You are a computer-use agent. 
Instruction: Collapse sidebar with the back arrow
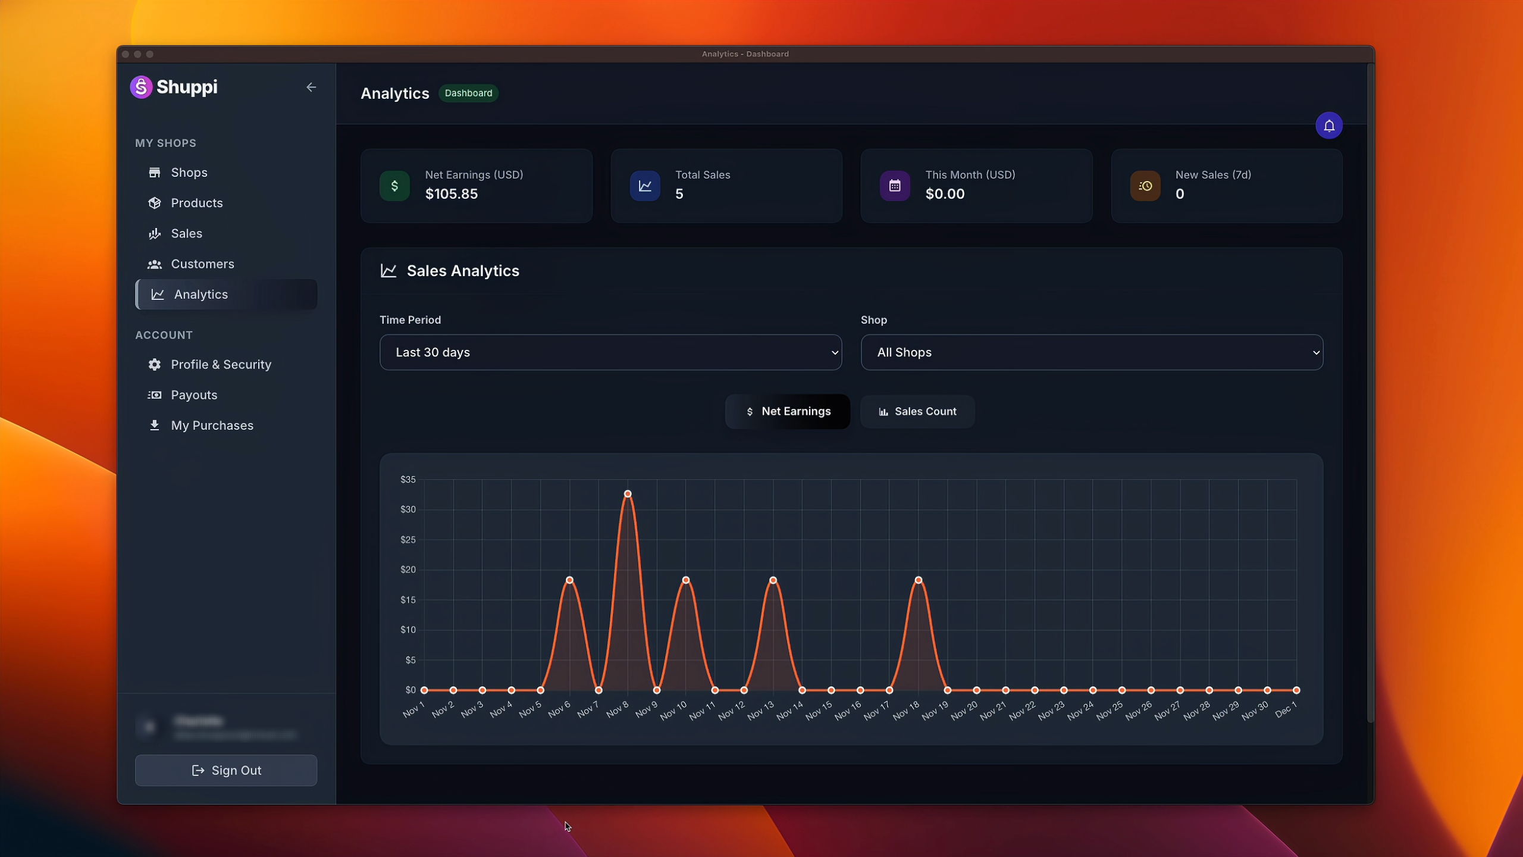(311, 87)
